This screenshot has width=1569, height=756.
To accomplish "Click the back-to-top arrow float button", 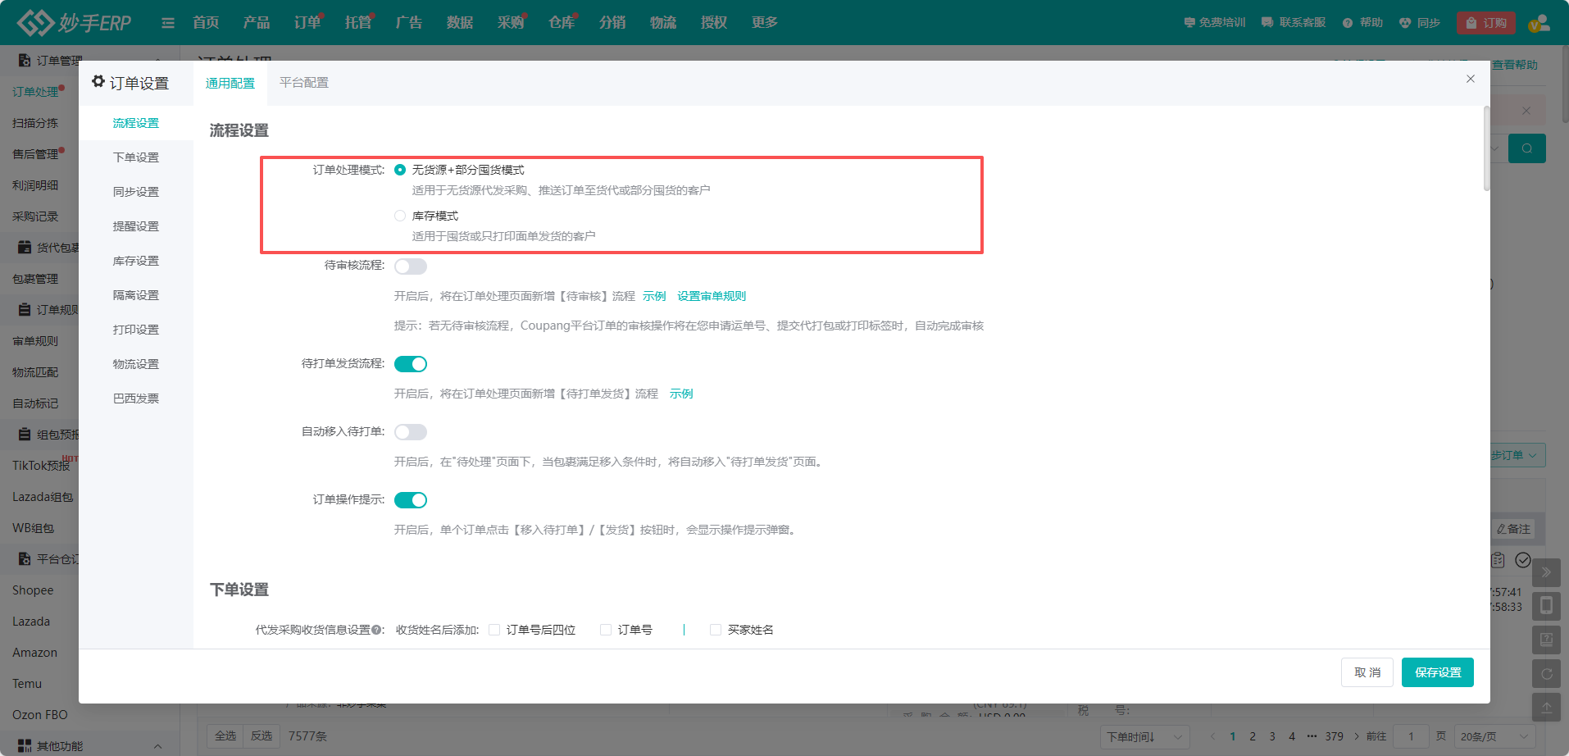I will tap(1546, 708).
